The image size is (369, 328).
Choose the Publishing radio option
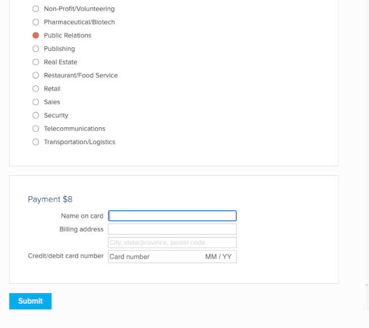pos(36,49)
